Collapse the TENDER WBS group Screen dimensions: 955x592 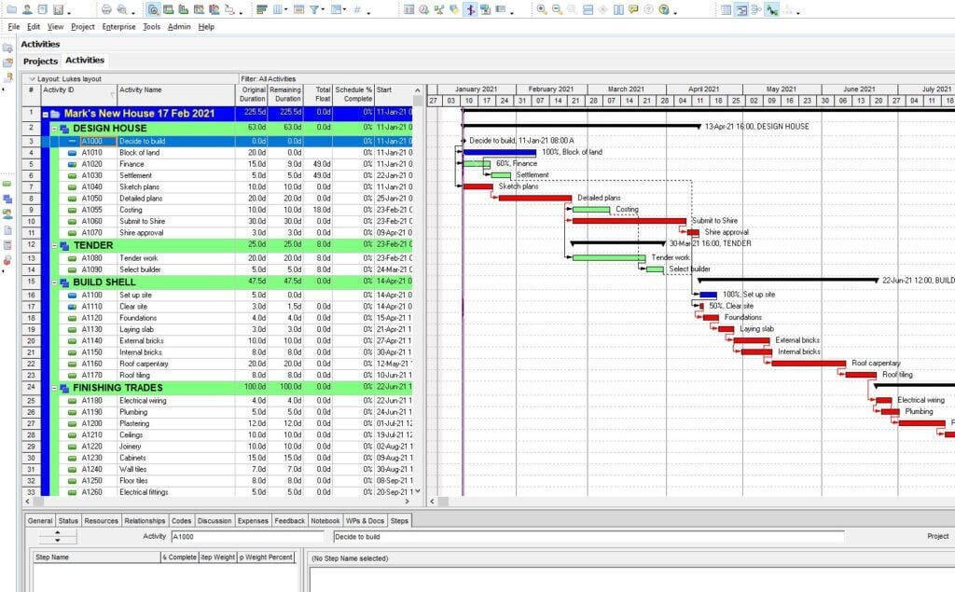click(54, 244)
